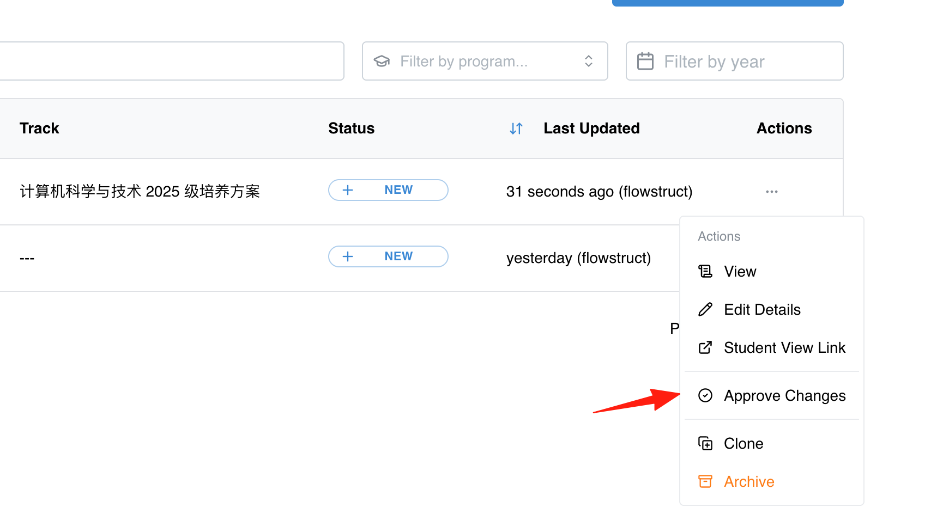The image size is (943, 526).
Task: Sort by the Last Updated column header
Action: [x=591, y=129]
